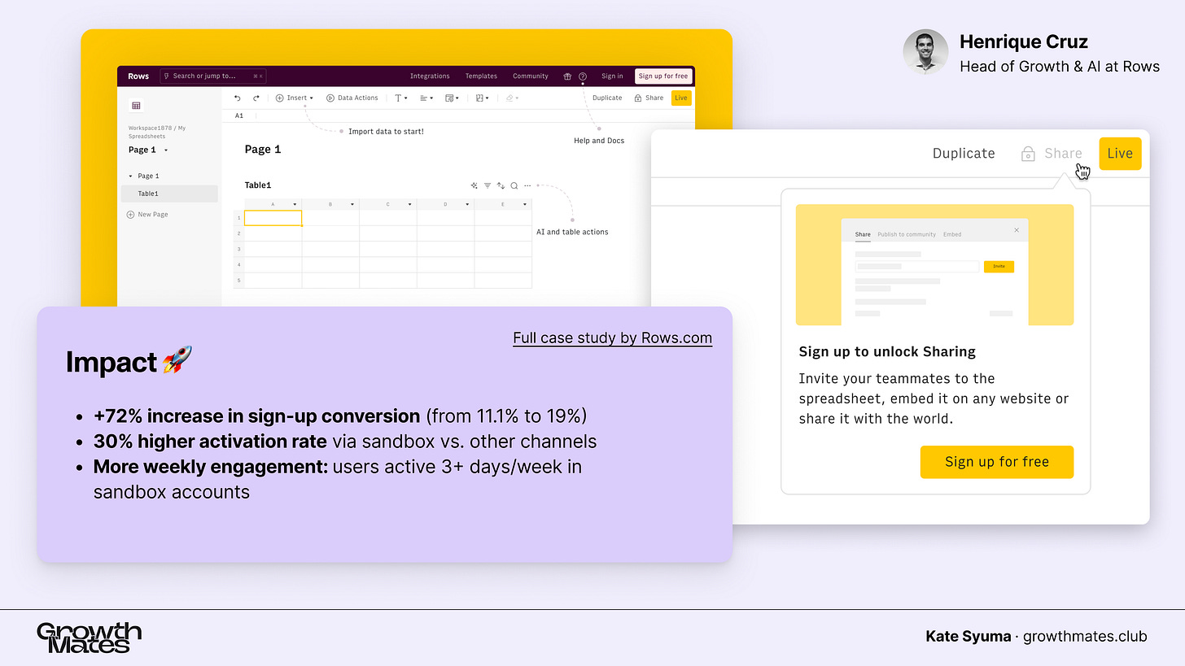Select Table1 in the sidebar
This screenshot has height=666, width=1185.
coord(169,194)
